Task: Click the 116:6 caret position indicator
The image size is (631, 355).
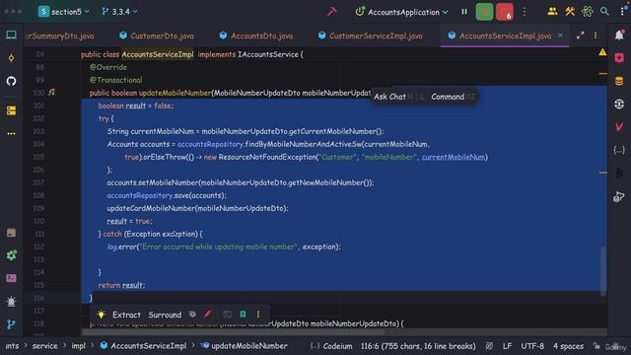Action: pyautogui.click(x=418, y=346)
